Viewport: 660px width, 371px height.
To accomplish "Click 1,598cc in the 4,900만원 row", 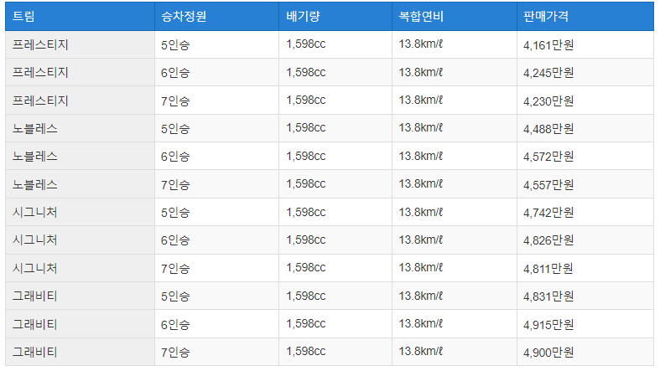I will click(x=306, y=351).
